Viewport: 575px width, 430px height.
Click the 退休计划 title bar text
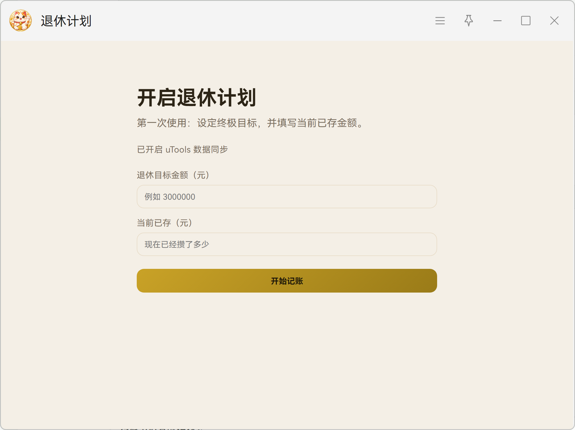click(66, 21)
